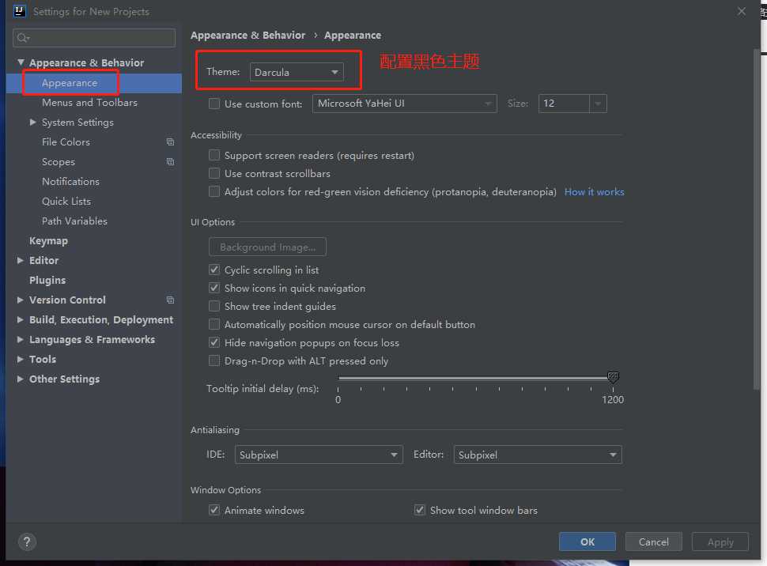Screen dimensions: 767x566
Task: Uncheck Show icons in quick navigation
Action: (214, 288)
